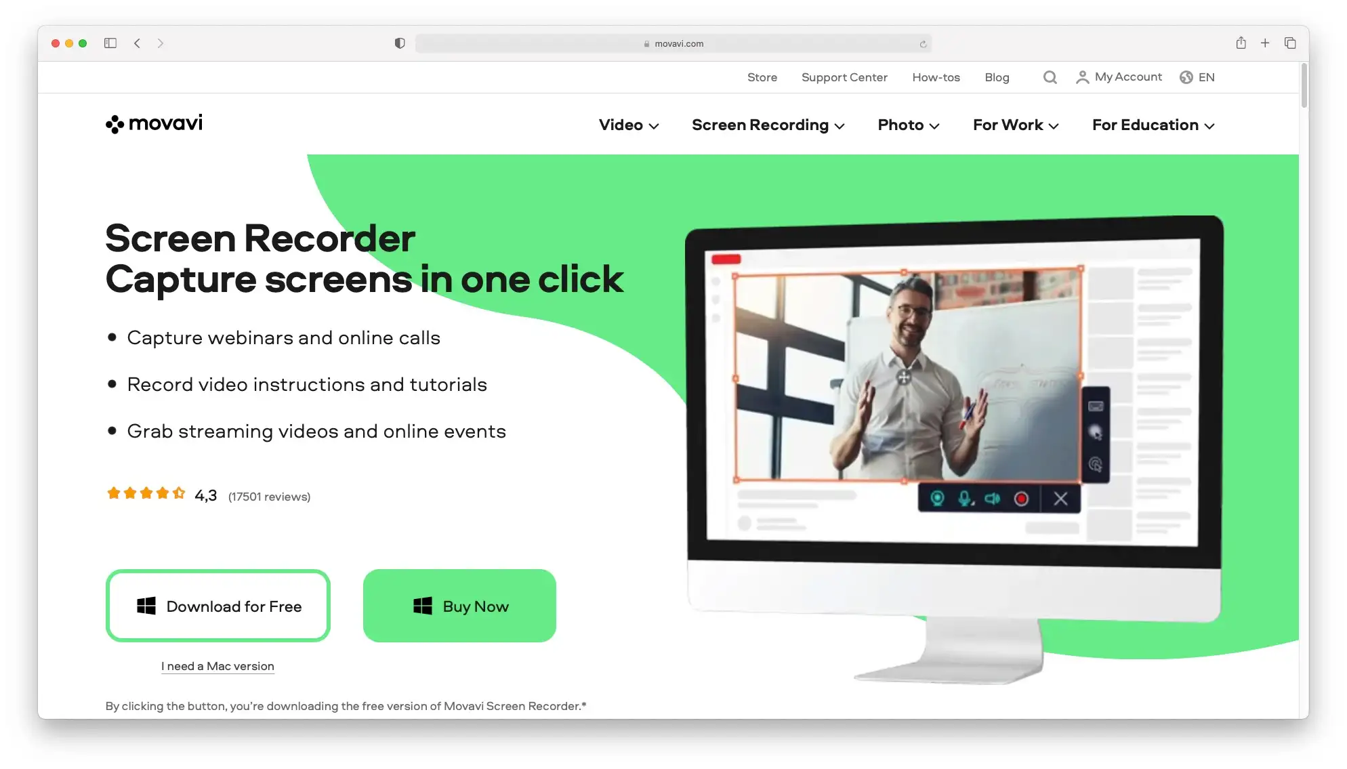Click Download for Free button
This screenshot has height=769, width=1347.
pyautogui.click(x=217, y=605)
